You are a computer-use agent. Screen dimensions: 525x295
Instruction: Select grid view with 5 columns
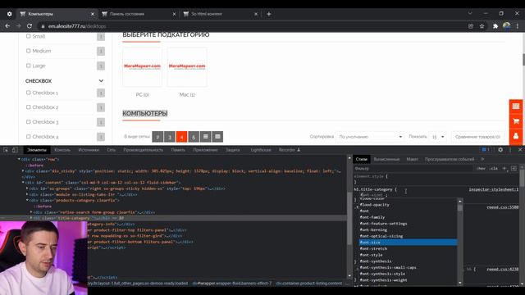tap(194, 137)
